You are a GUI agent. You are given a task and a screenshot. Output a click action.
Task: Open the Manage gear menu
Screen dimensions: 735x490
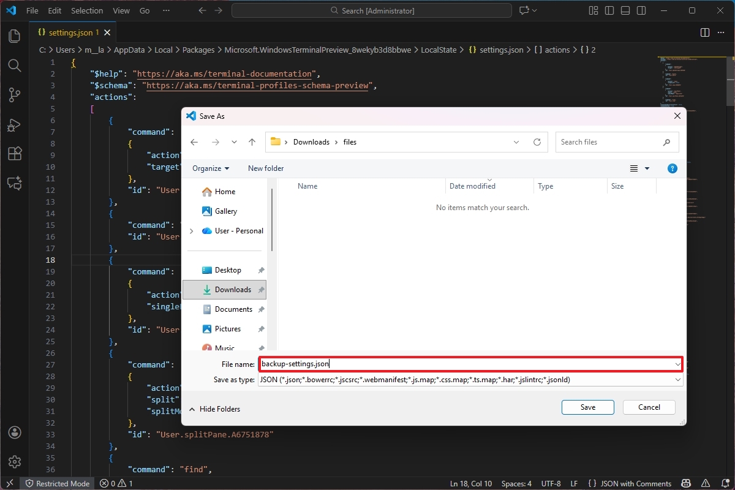pos(15,462)
